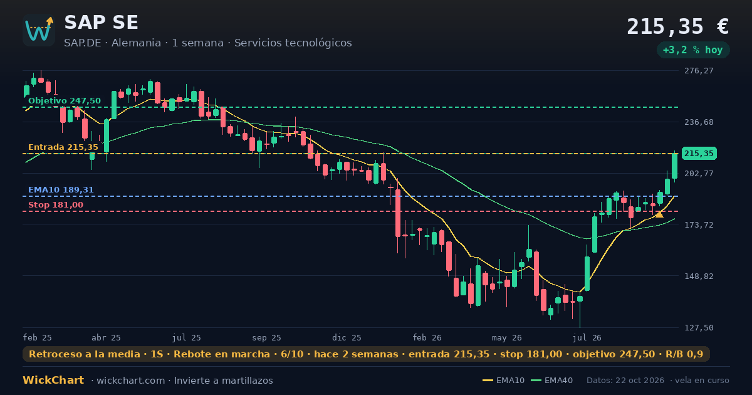Viewport: 752px width, 395px height.
Task: Click the green EMA40 legend entry
Action: point(551,381)
